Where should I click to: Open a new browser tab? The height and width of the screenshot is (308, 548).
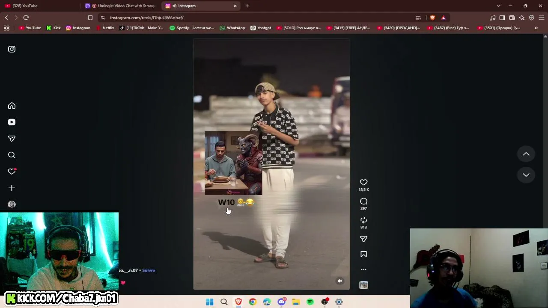pos(247,6)
